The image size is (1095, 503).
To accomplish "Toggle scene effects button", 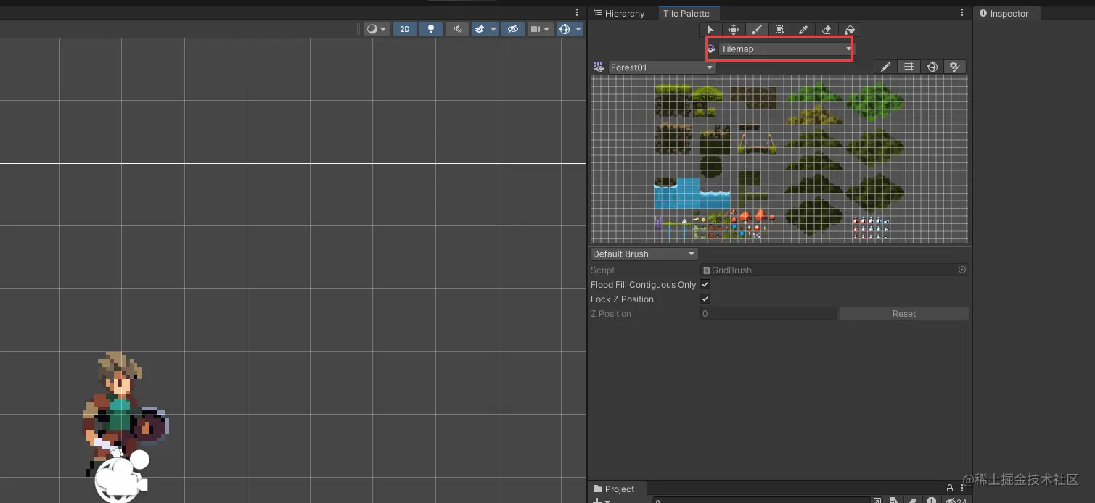I will [480, 29].
